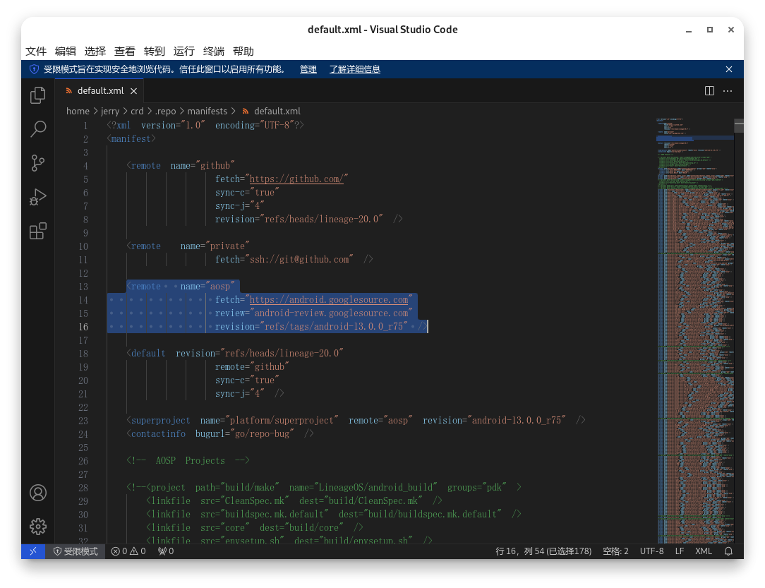Change indentation via 空格: 2

(615, 551)
